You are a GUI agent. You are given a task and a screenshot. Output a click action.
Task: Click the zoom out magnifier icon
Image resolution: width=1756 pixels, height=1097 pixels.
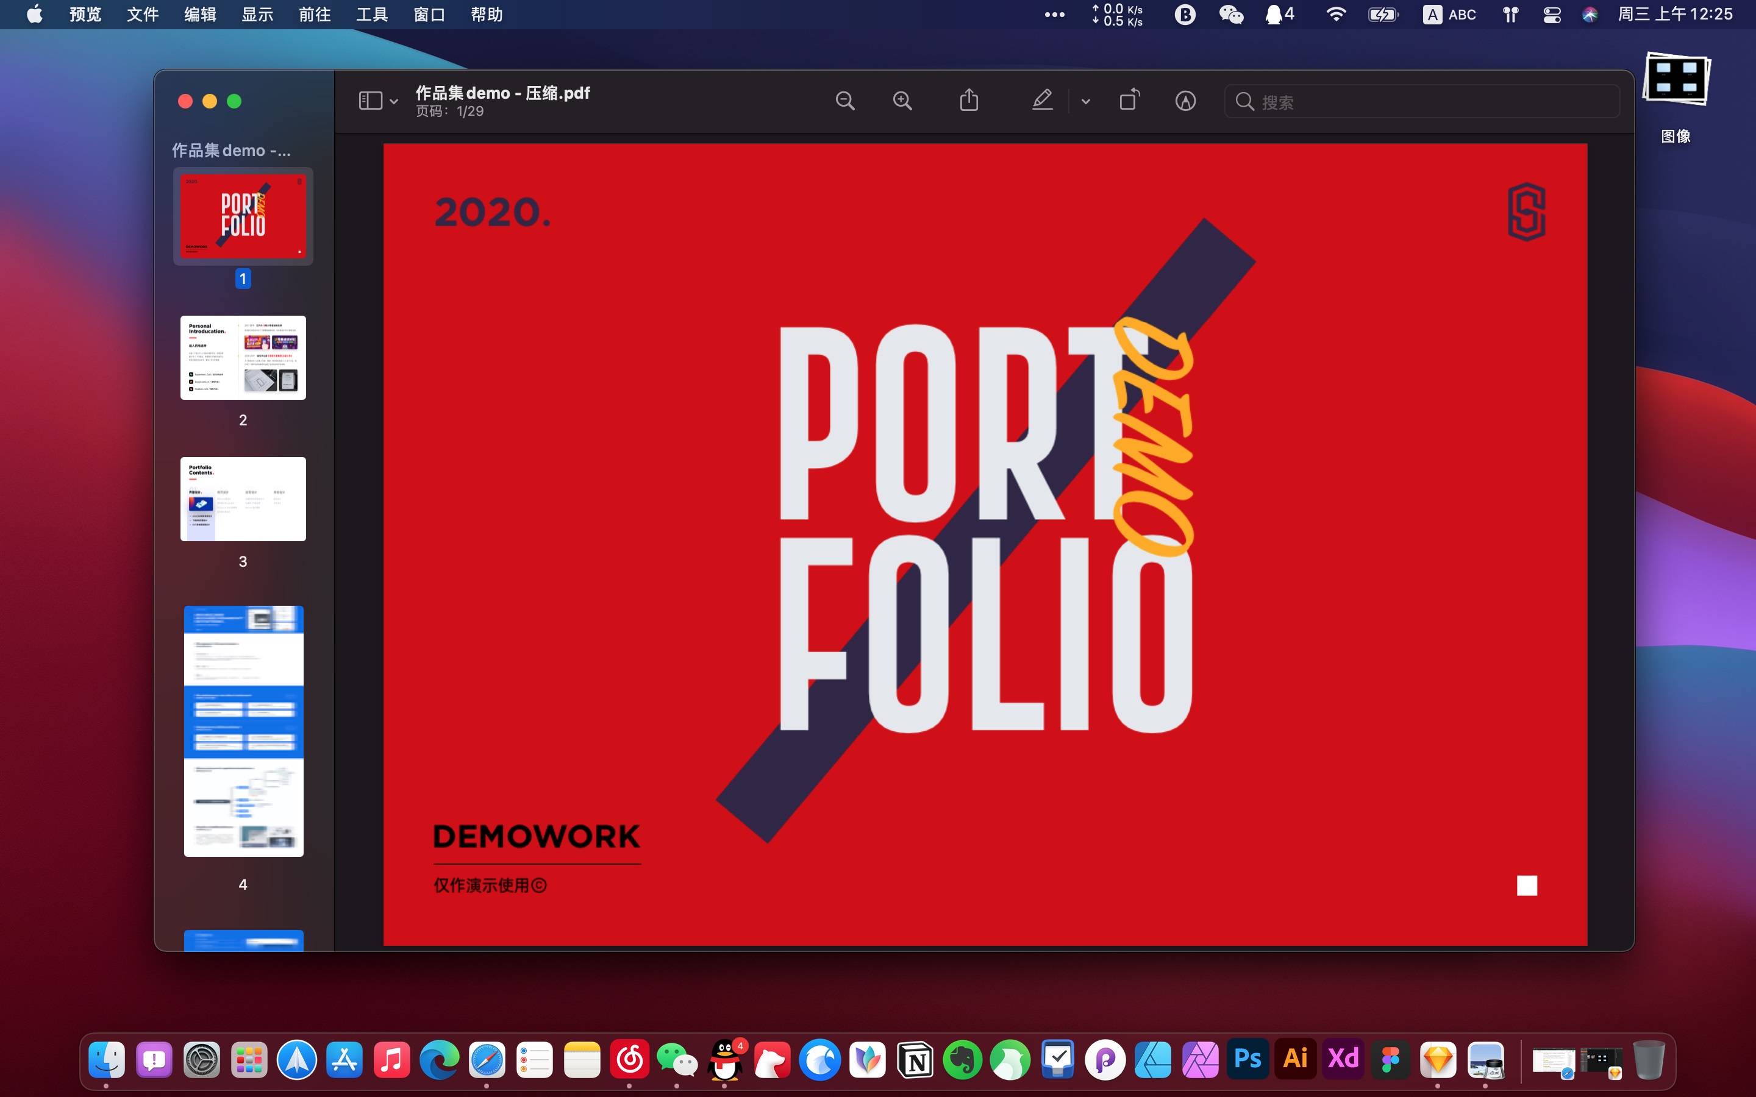point(845,101)
